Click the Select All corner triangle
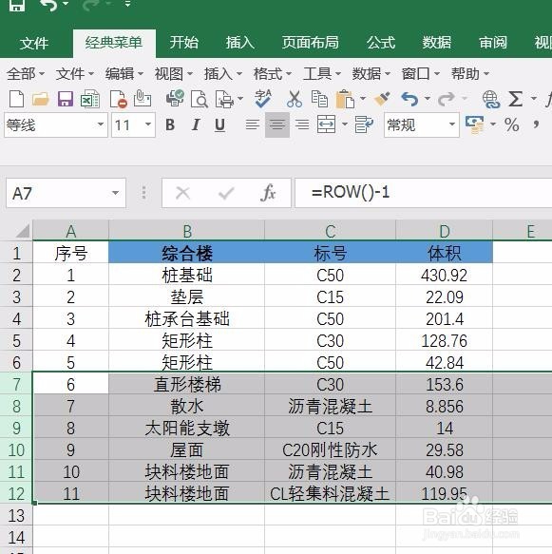 tap(23, 231)
